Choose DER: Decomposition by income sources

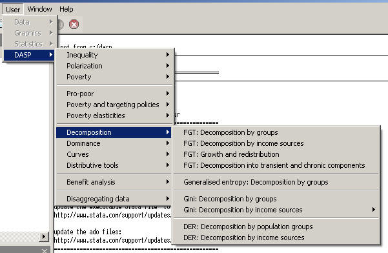[276, 238]
